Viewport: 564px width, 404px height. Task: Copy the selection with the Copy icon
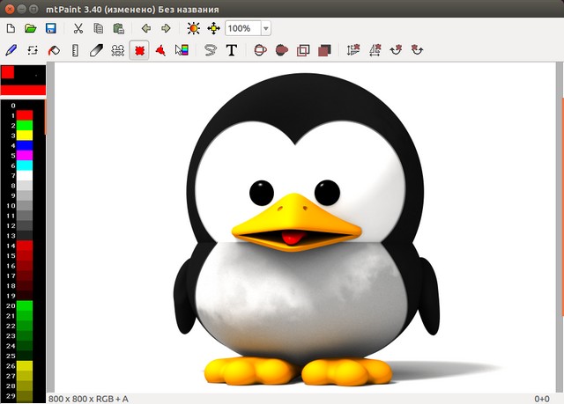point(98,28)
